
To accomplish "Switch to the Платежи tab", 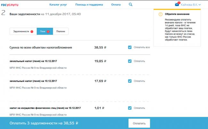I will [x=60, y=31].
